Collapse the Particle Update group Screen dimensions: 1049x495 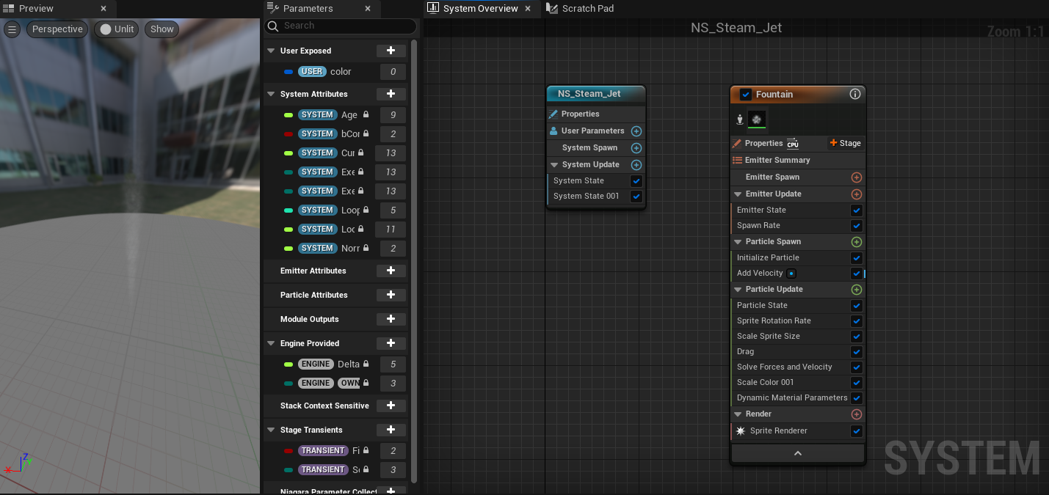(x=738, y=290)
